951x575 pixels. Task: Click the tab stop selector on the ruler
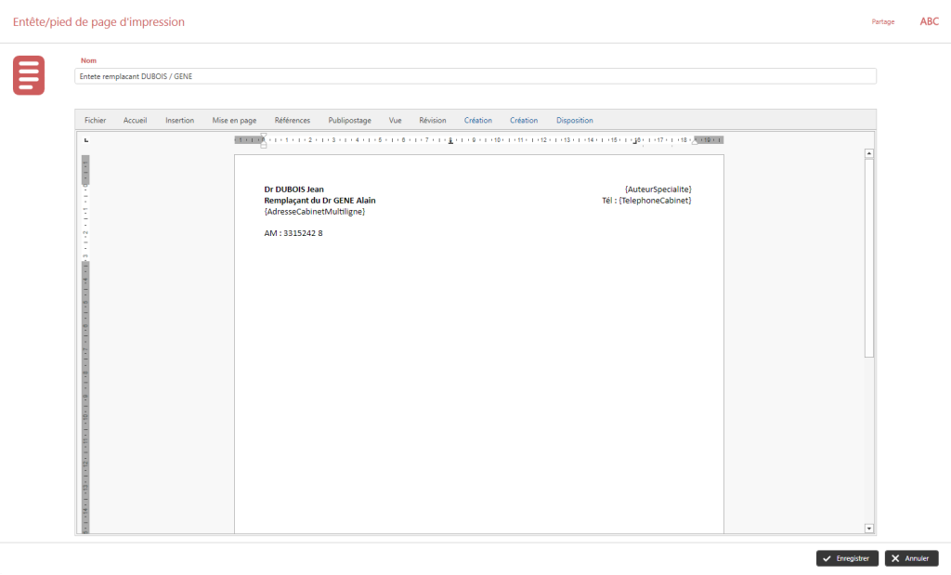(85, 138)
